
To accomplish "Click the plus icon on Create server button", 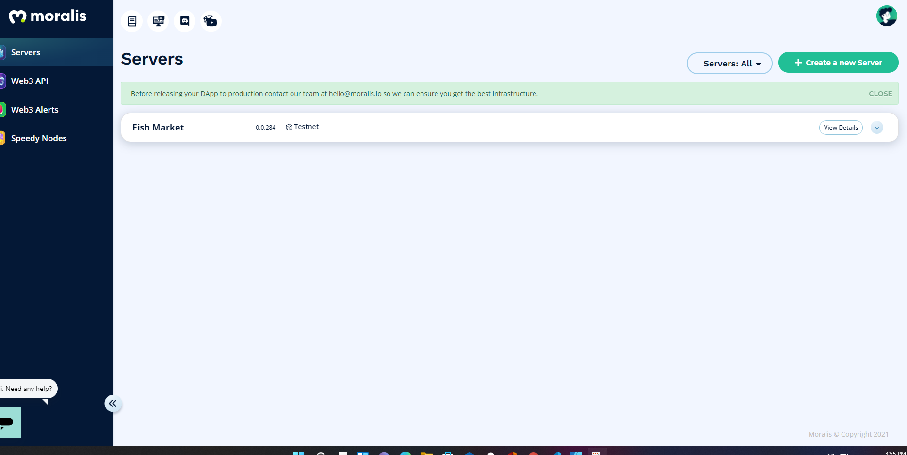I will pyautogui.click(x=798, y=63).
